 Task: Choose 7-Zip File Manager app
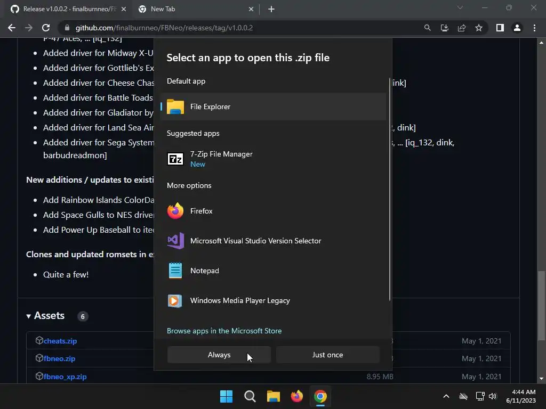point(274,159)
